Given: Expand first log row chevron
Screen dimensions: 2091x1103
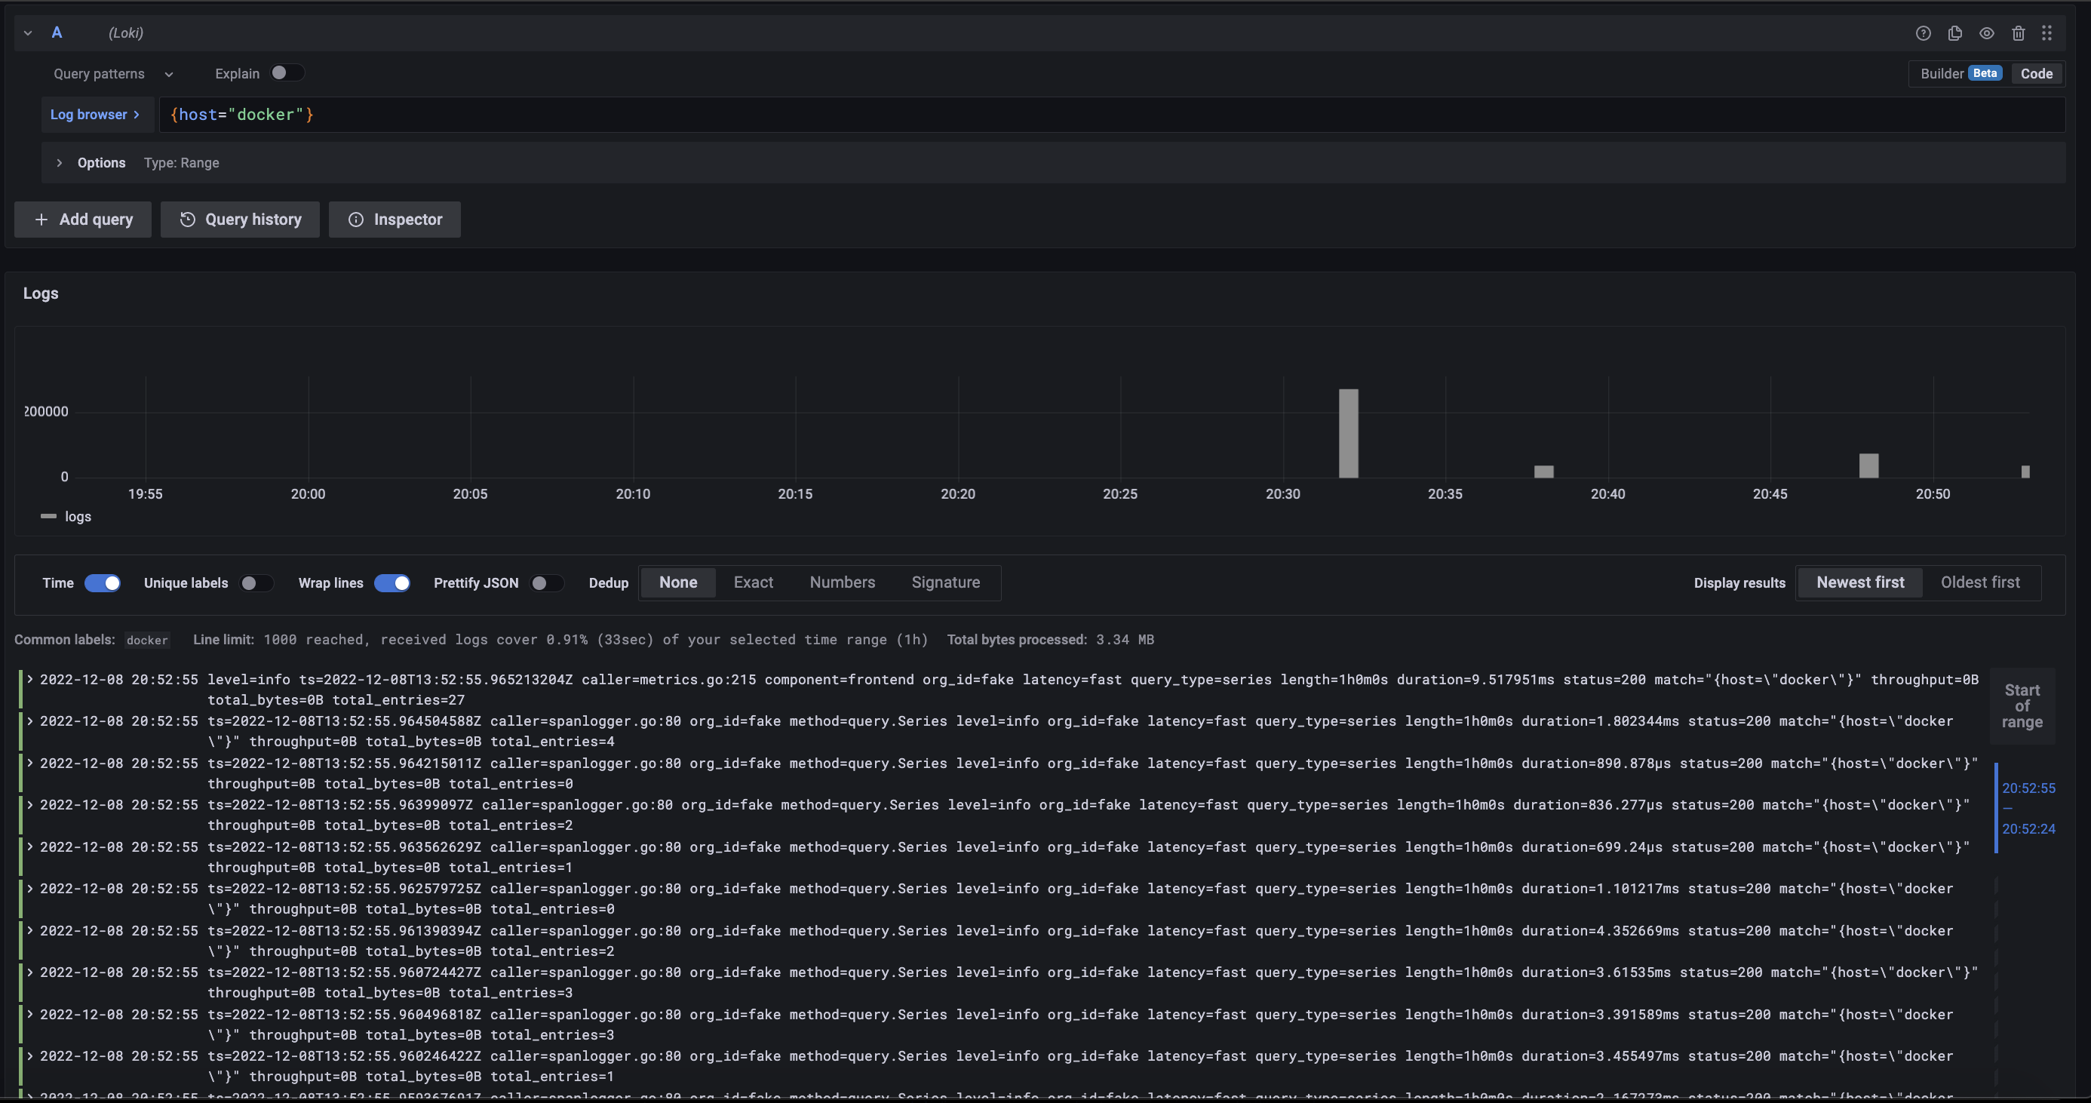Looking at the screenshot, I should coord(30,679).
